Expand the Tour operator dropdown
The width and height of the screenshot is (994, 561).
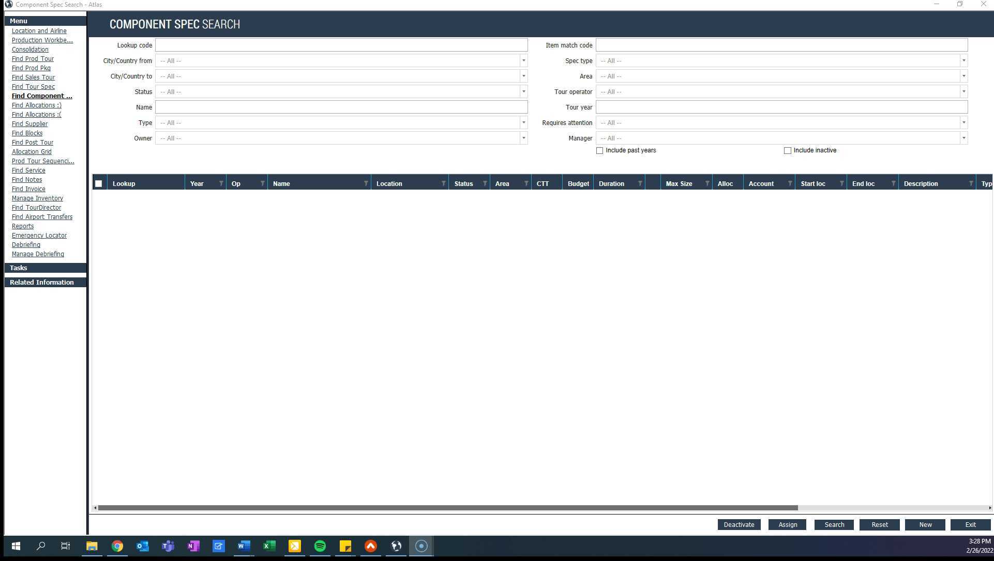[x=963, y=91]
